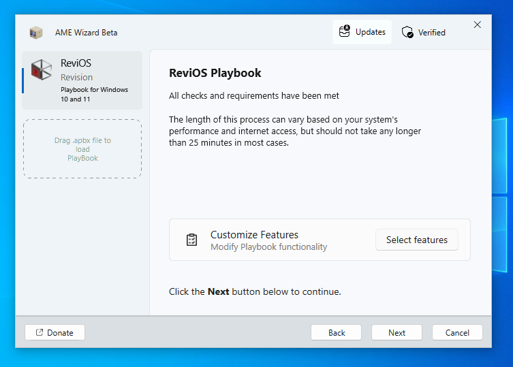Click the Verified shield icon
513x367 pixels.
(x=407, y=32)
